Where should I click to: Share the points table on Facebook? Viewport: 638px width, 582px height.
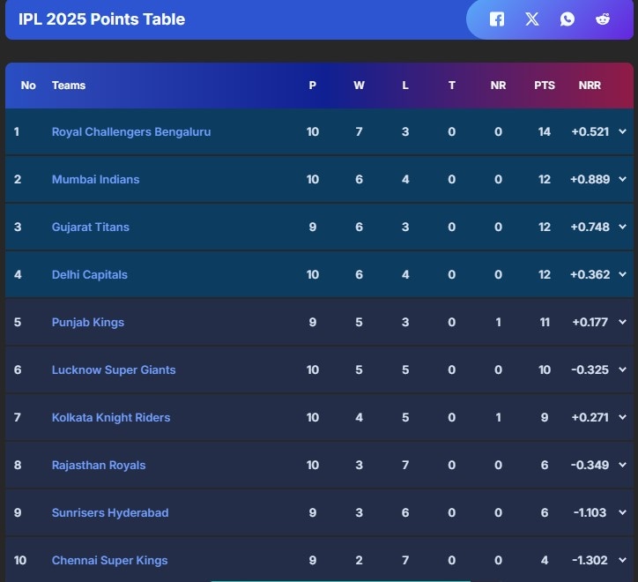click(x=497, y=19)
